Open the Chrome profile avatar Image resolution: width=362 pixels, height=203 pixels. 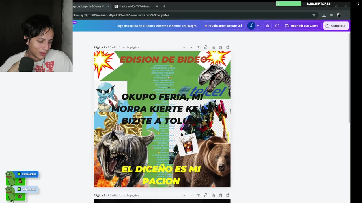pyautogui.click(x=339, y=15)
